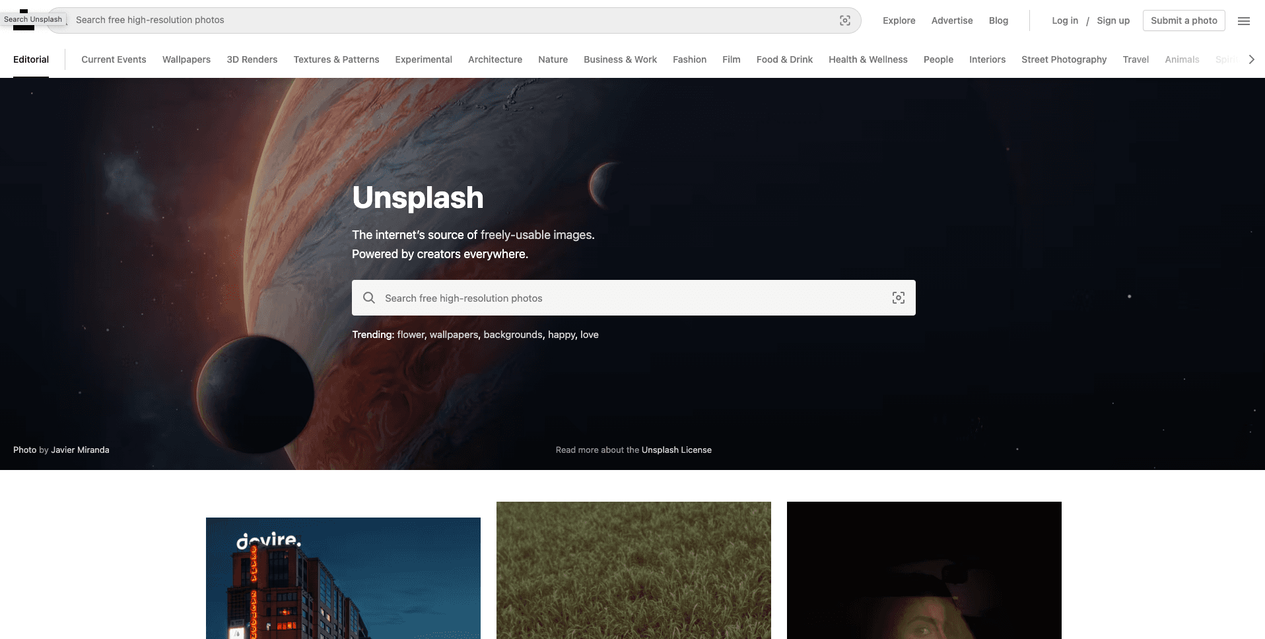Open the Unsplash License link
Image resolution: width=1265 pixels, height=639 pixels.
(x=676, y=450)
